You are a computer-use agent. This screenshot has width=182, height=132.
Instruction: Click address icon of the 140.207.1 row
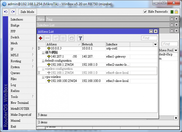49,57
